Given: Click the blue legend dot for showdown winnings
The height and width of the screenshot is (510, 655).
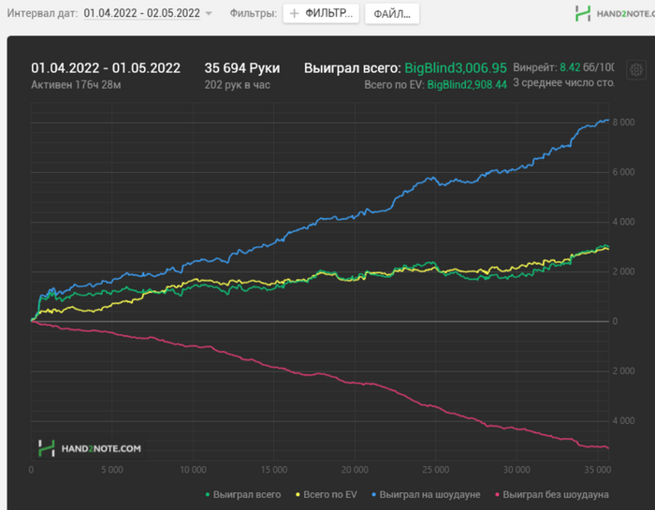Looking at the screenshot, I should click(374, 495).
